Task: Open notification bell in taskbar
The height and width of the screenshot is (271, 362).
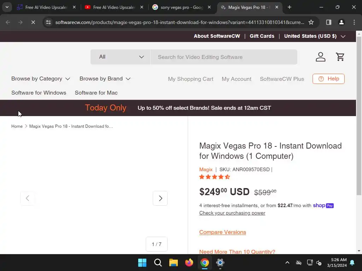Action: pyautogui.click(x=352, y=263)
